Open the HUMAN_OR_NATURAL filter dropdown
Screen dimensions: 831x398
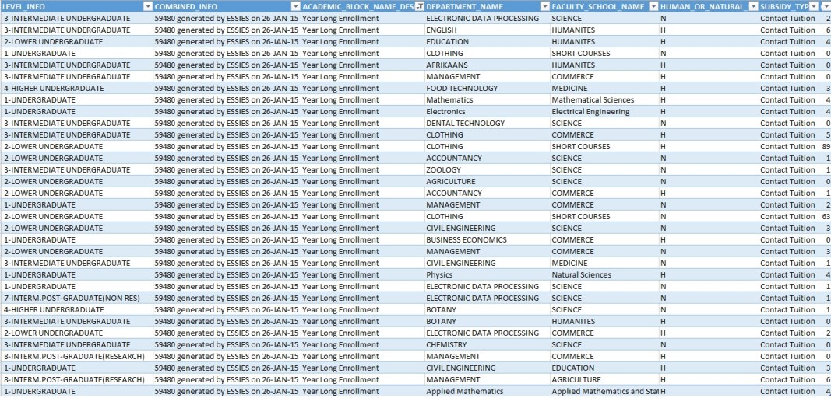coord(752,6)
